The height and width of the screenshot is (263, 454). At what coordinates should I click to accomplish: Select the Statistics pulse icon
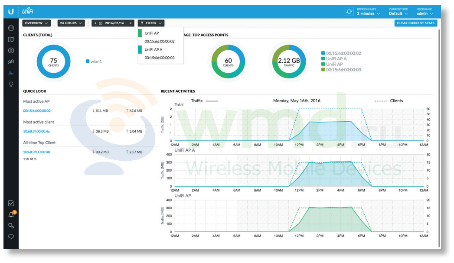click(11, 73)
